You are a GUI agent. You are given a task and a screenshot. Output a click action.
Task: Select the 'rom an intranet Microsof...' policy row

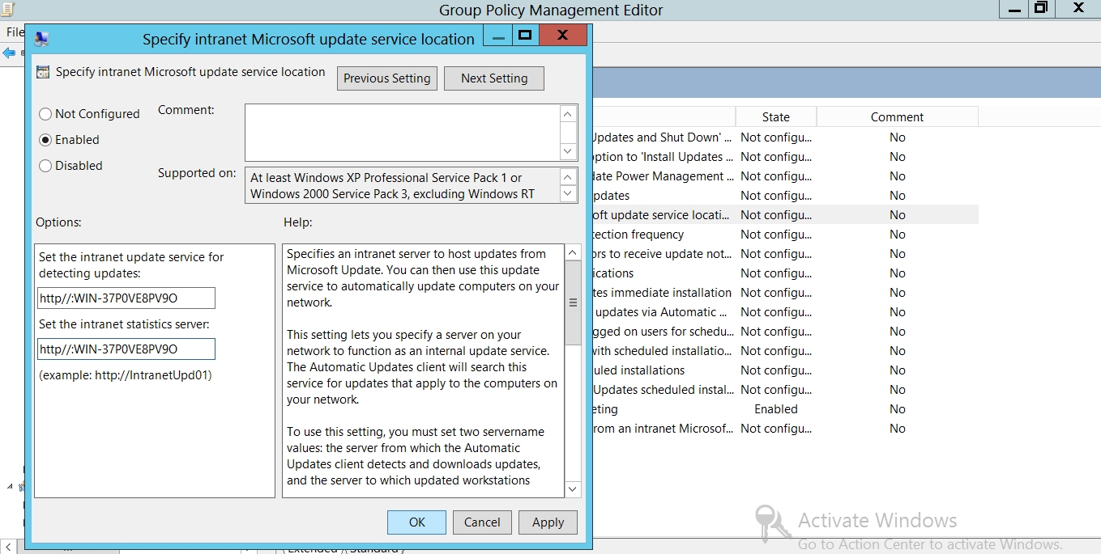[784, 429]
